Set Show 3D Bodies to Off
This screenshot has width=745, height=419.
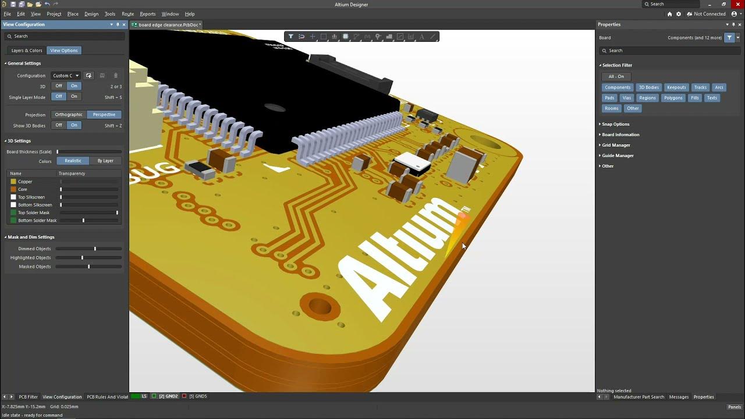[x=59, y=125]
